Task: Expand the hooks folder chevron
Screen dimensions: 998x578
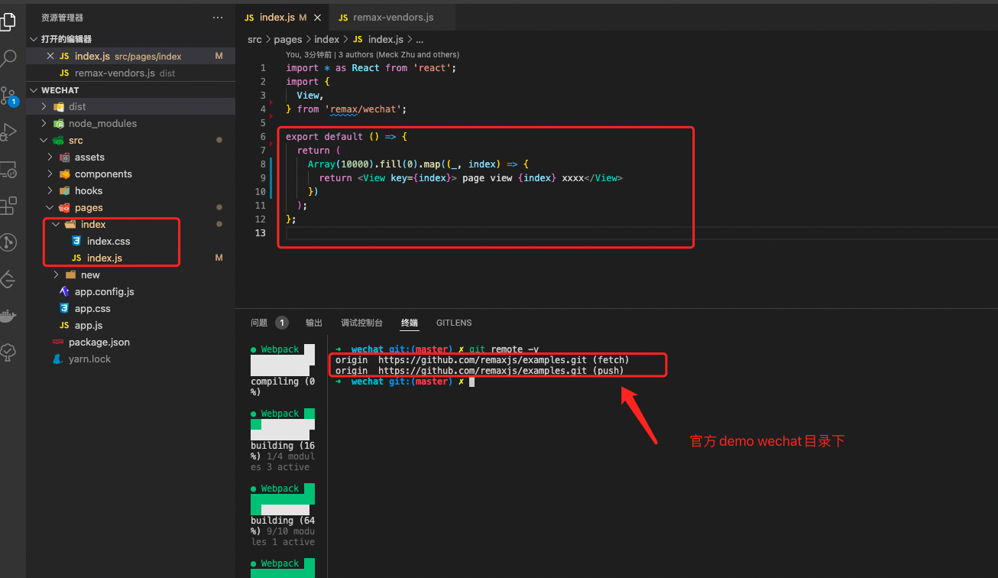Action: [x=50, y=190]
